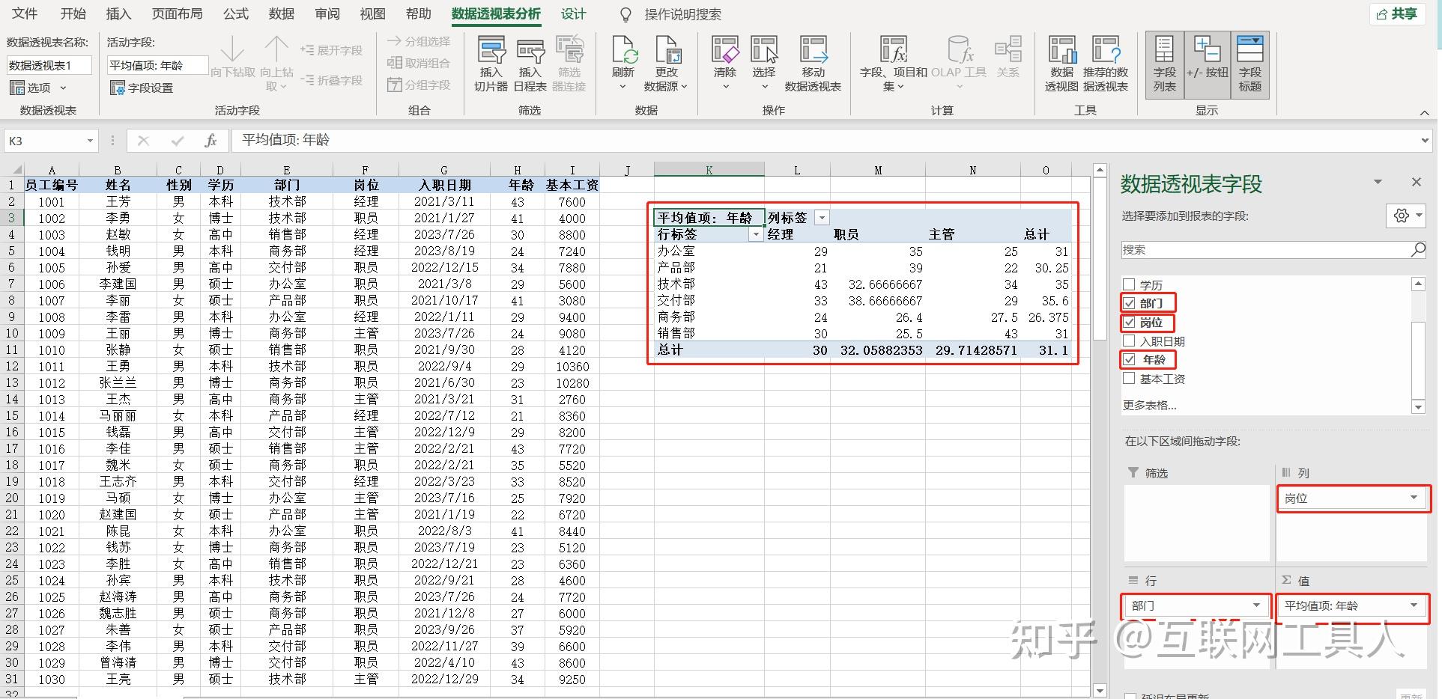Open the 平均值项:年龄 value field dropdown
This screenshot has height=699, width=1442.
coord(1414,606)
